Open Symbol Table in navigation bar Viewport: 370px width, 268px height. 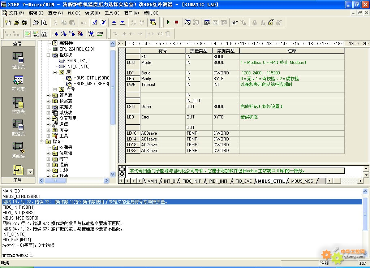click(18, 83)
